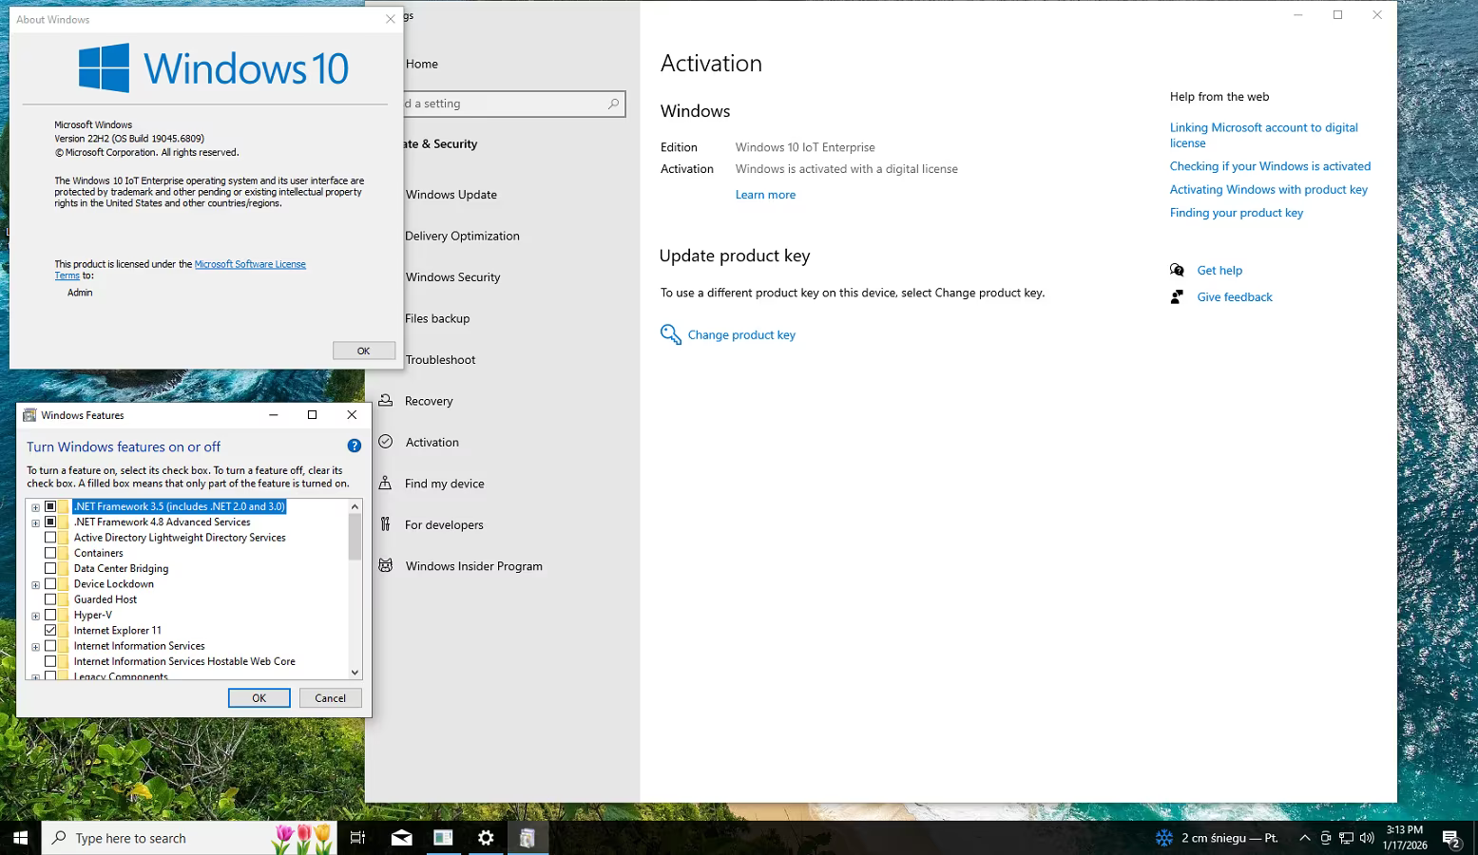
Task: Open Linking Microsoft account to digital license link
Action: [x=1264, y=135]
